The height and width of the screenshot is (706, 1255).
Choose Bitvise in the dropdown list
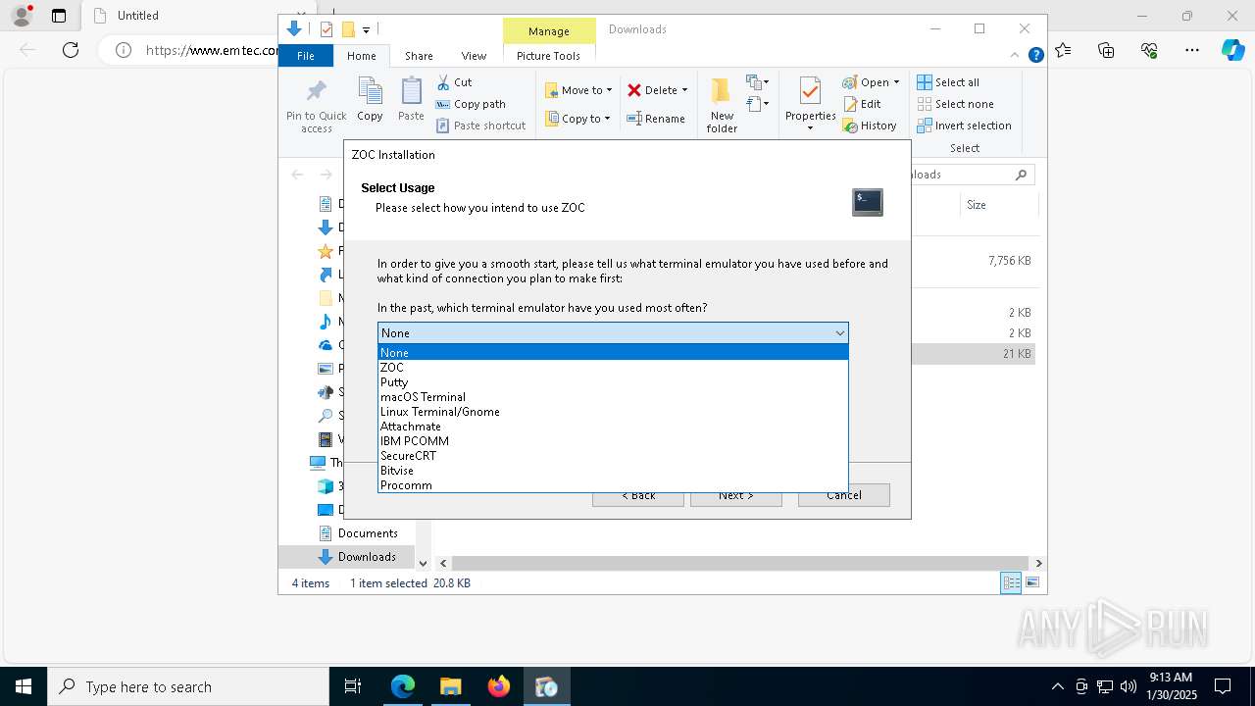[613, 471]
